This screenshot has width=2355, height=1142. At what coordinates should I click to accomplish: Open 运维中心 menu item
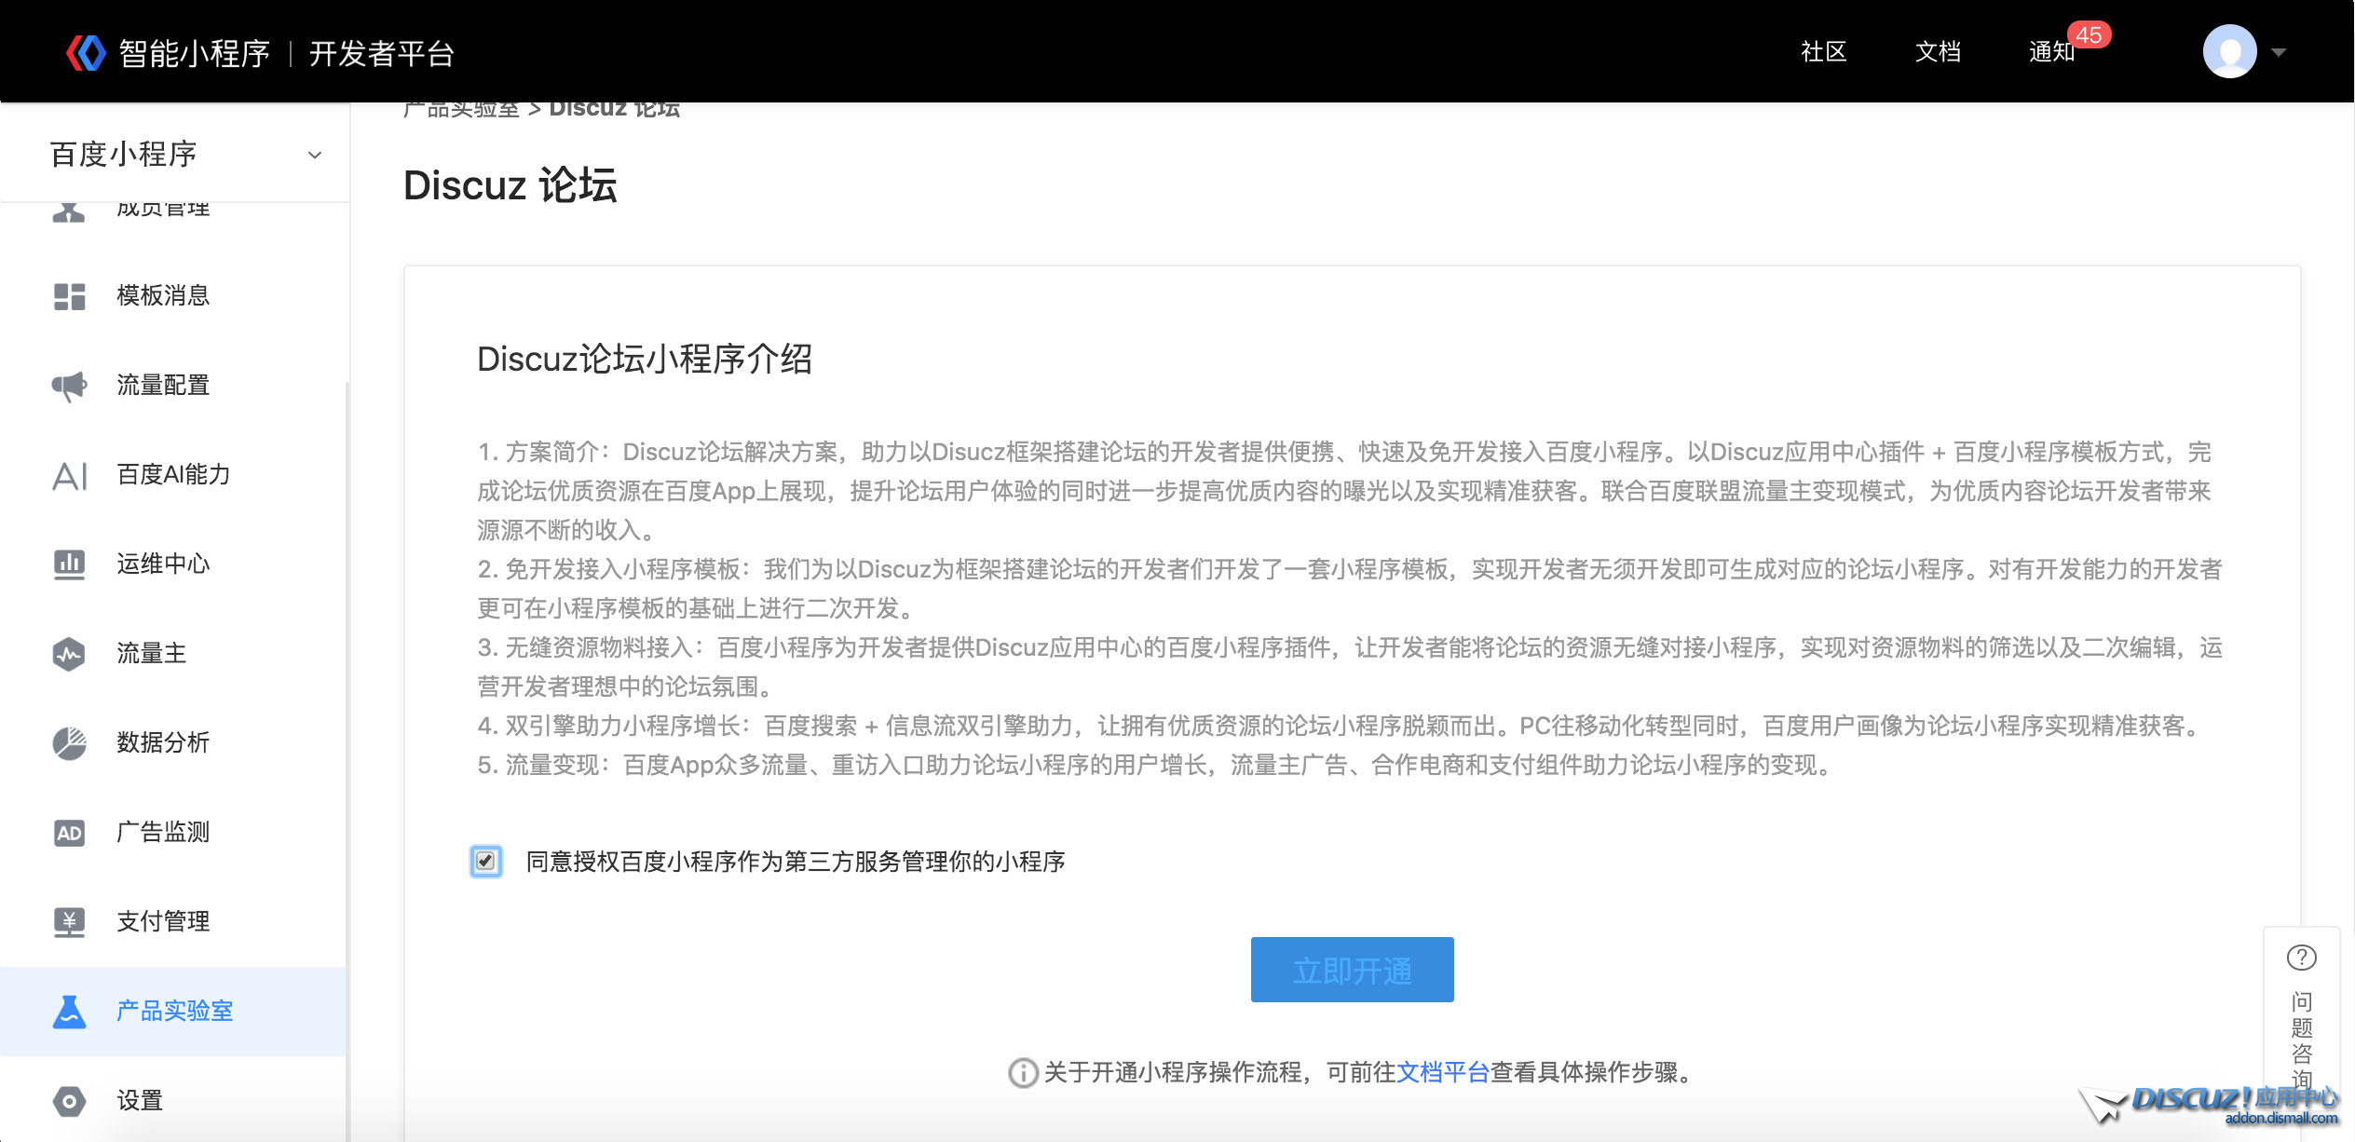pos(173,564)
